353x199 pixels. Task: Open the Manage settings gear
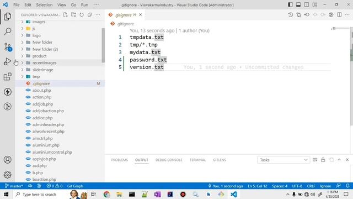pos(7,175)
